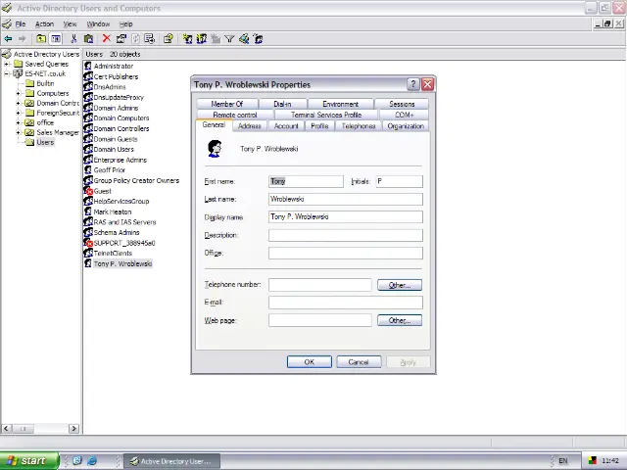Image resolution: width=627 pixels, height=470 pixels.
Task: Open the View menu
Action: coord(70,23)
